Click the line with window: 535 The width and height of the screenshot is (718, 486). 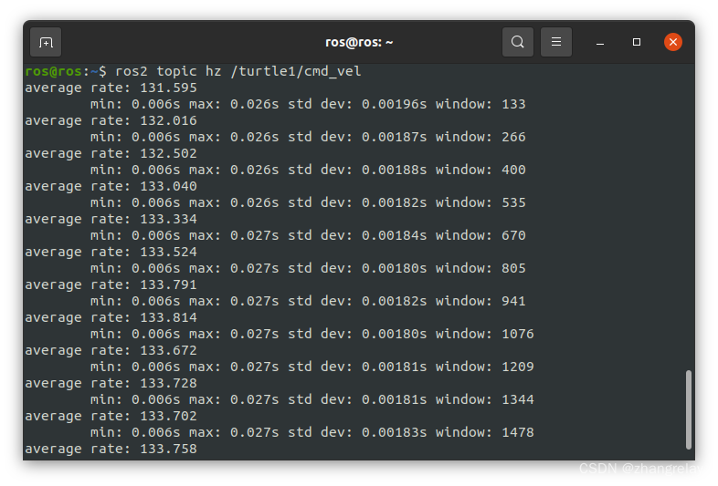pos(308,202)
